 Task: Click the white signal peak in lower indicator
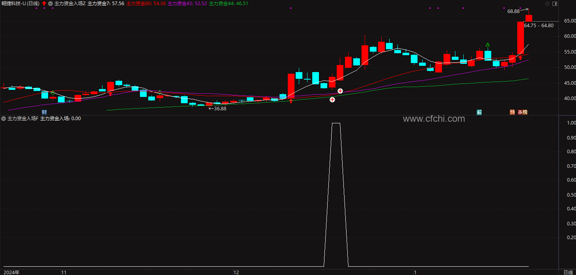click(336, 123)
